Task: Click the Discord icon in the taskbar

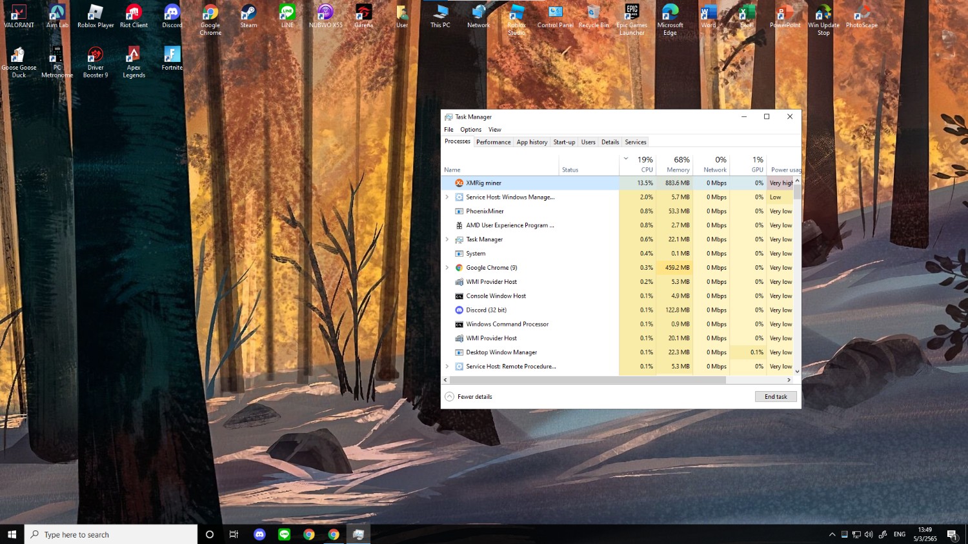Action: tap(259, 534)
